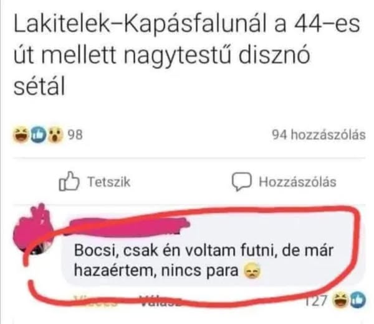Click the Tetszik button label
Viewport: 374px width, 324px height.
pos(109,182)
